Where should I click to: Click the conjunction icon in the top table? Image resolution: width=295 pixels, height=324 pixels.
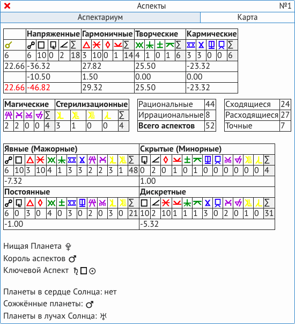click(9, 45)
